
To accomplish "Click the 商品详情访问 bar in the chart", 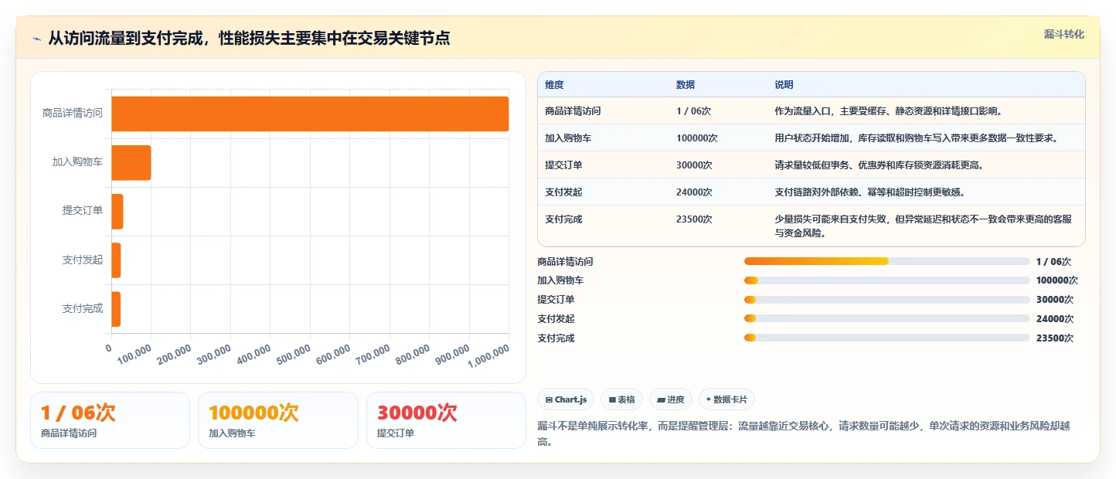I will (310, 114).
